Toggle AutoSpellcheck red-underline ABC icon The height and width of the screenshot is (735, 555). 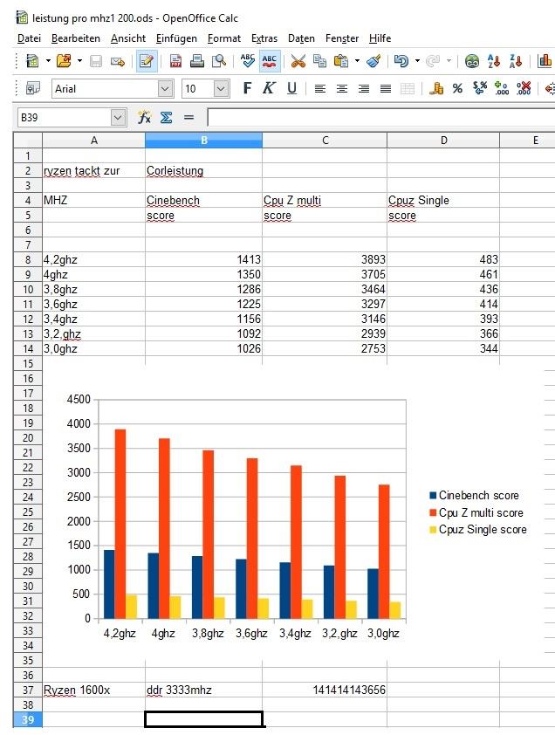pos(269,61)
